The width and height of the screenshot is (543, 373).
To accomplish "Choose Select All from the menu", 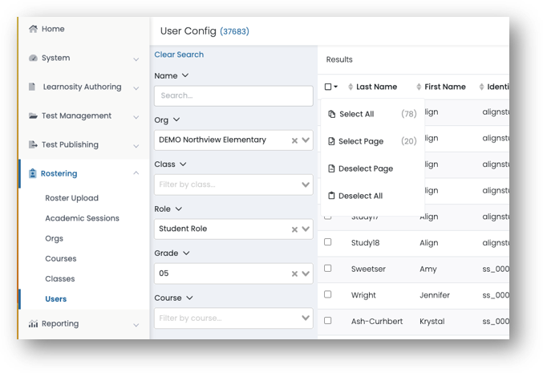I will [x=356, y=114].
